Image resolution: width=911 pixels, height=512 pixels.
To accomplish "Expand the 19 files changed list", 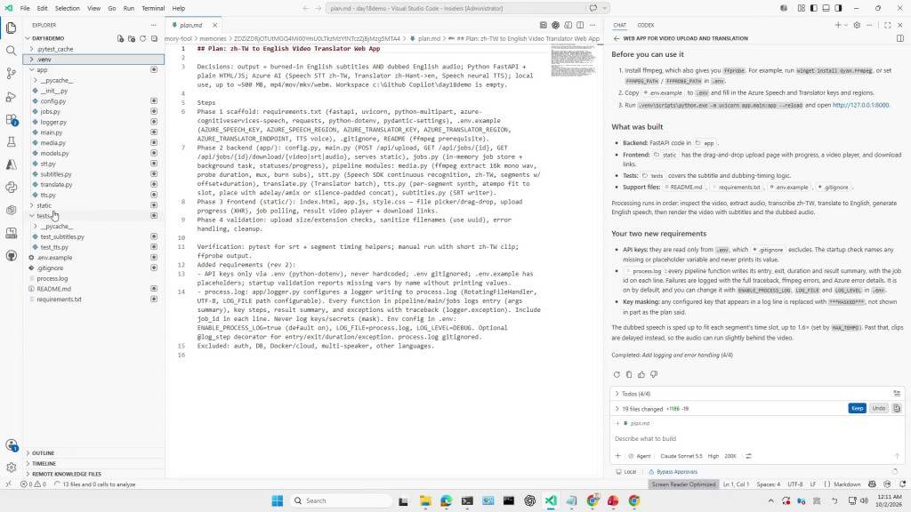I will point(617,409).
